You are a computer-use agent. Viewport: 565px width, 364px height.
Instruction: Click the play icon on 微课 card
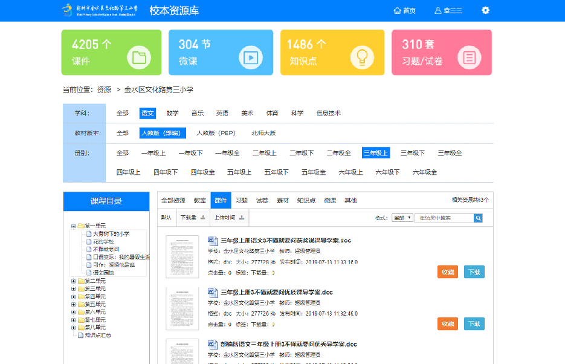(250, 57)
